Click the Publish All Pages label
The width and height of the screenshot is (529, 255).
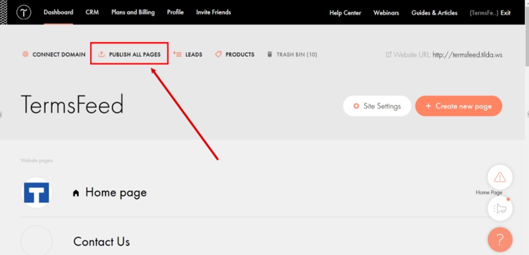[x=135, y=54]
